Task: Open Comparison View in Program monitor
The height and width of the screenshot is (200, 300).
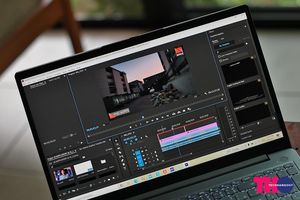Action: click(x=189, y=109)
